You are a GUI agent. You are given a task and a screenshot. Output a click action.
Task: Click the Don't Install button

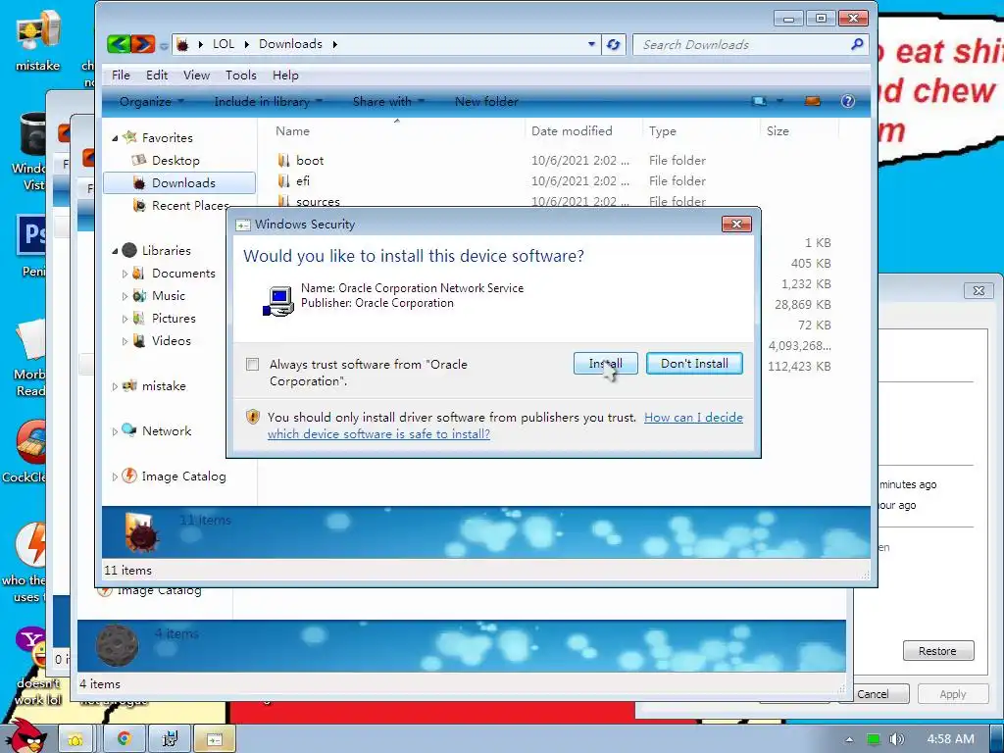pyautogui.click(x=694, y=364)
